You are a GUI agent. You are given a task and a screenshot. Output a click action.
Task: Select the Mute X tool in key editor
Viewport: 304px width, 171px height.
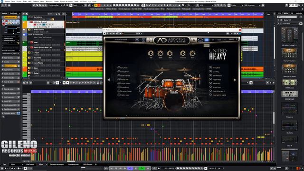85,83
